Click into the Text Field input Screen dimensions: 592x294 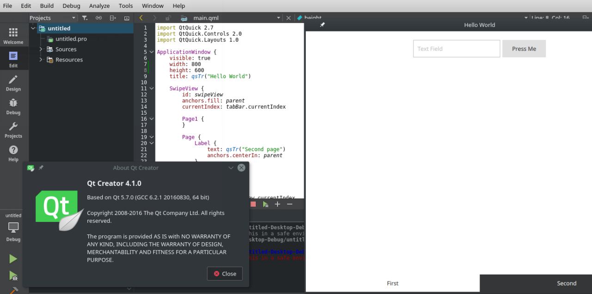456,49
